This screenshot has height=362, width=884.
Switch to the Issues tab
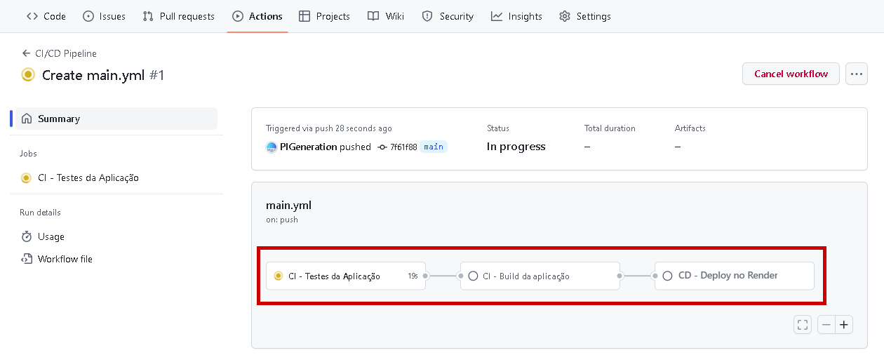[104, 16]
